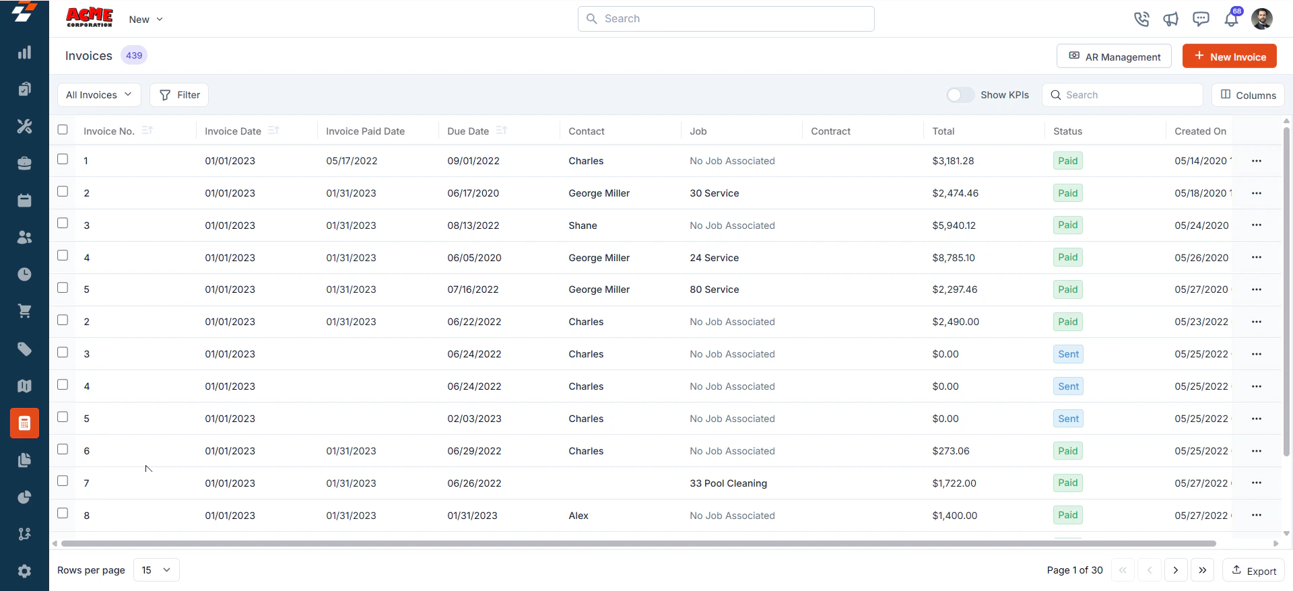This screenshot has width=1293, height=591.
Task: Click the Total column header
Action: tap(943, 131)
